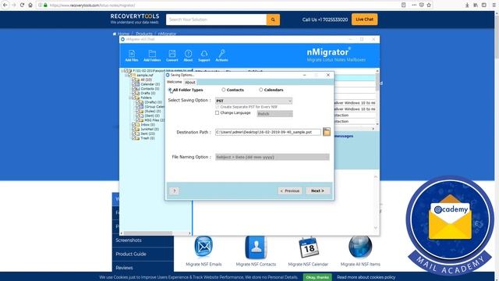The width and height of the screenshot is (499, 281).
Task: Toggle the sample.nsf tree checkbox
Action: click(x=130, y=75)
